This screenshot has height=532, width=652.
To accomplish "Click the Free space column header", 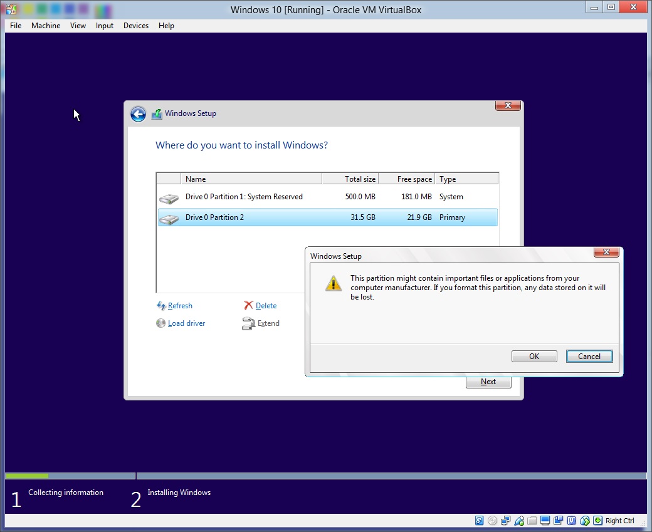I will 407,179.
